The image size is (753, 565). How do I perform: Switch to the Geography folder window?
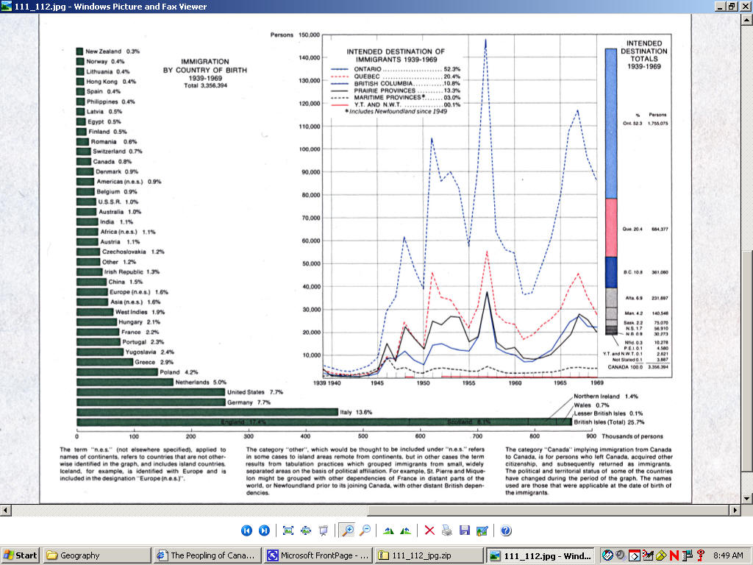96,555
